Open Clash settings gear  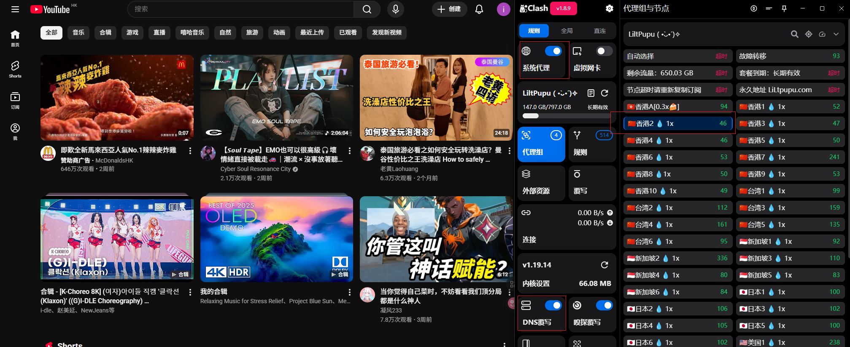pyautogui.click(x=609, y=8)
